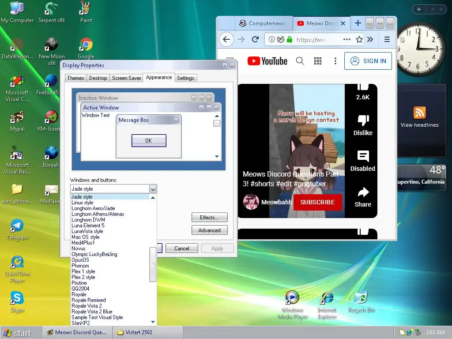Image resolution: width=452 pixels, height=339 pixels.
Task: Launch Telegram desktop shortcut
Action: tap(17, 230)
